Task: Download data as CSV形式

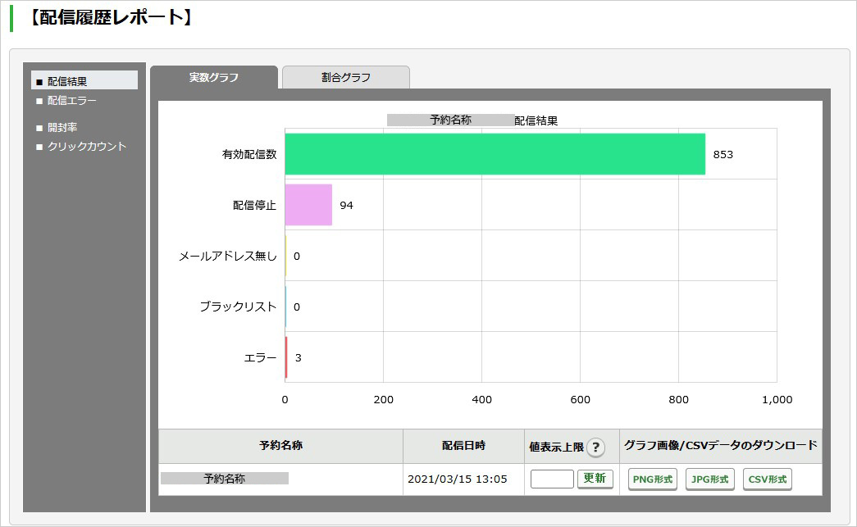Action: [768, 479]
